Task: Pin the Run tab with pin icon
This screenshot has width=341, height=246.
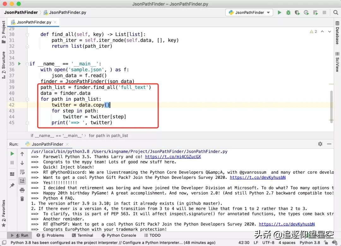Action: click(12, 185)
